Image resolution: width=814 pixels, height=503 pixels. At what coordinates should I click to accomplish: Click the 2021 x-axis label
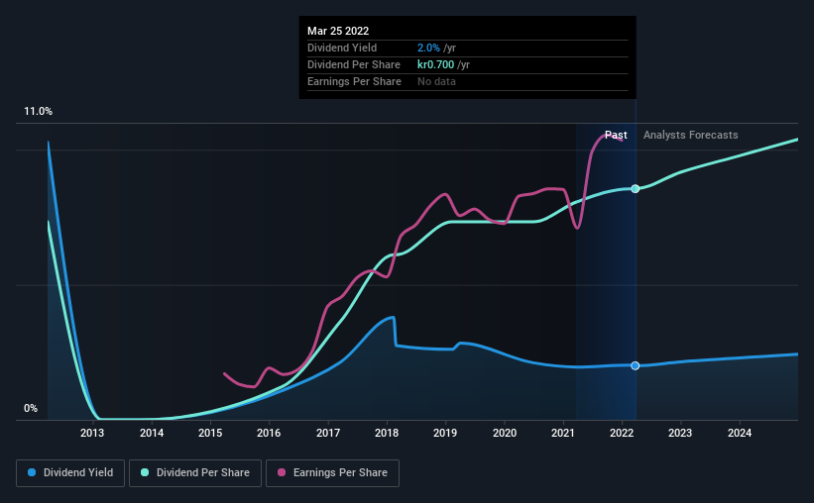(563, 433)
